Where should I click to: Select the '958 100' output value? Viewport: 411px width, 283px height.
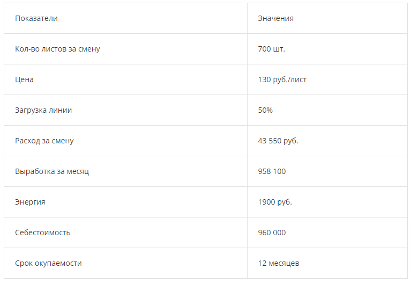(x=272, y=171)
